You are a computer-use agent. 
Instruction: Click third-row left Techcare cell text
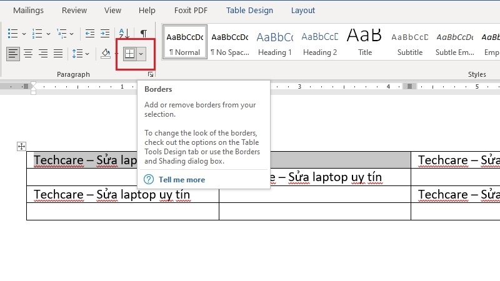[112, 194]
